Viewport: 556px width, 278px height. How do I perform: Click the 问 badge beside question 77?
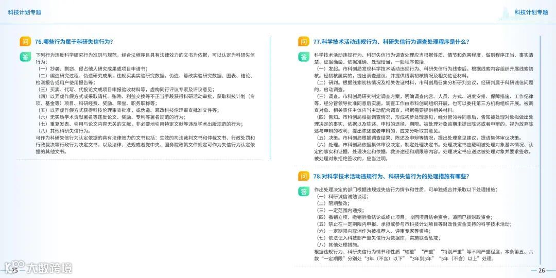tap(304, 42)
